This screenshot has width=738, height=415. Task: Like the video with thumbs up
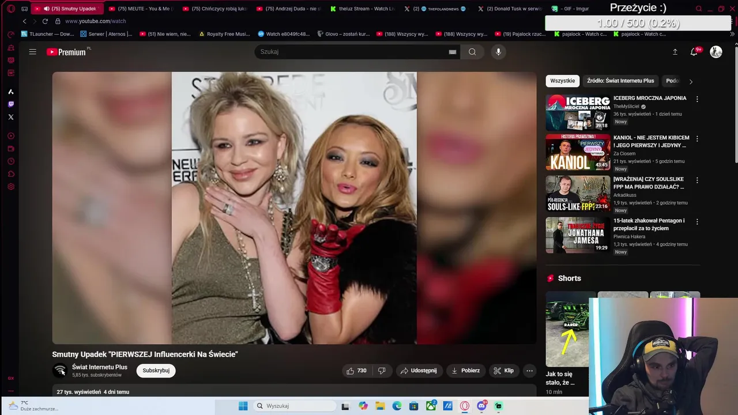click(356, 371)
